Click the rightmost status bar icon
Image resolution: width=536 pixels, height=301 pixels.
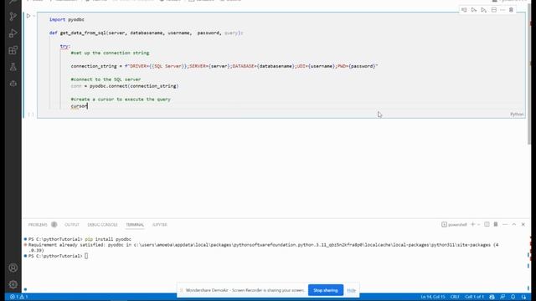pos(523,297)
